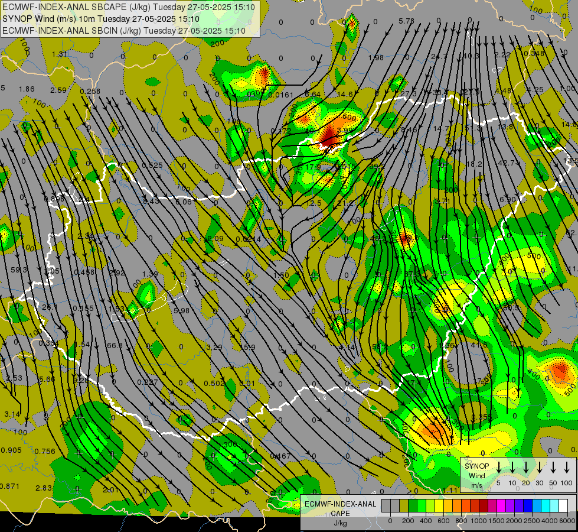Click the 20 m/s arrow in wind legend

[525, 468]
